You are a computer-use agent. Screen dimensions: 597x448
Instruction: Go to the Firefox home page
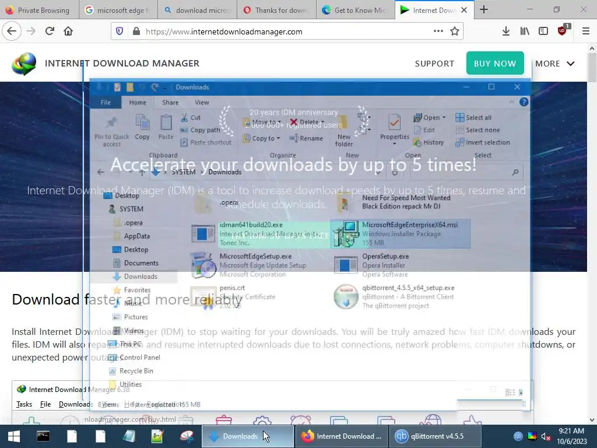point(68,32)
